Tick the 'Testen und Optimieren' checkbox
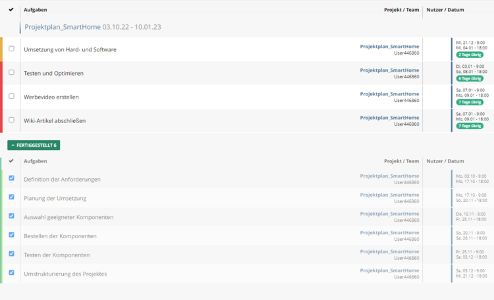494x300 pixels. tap(11, 72)
